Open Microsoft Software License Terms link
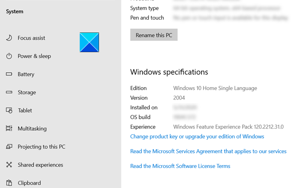Image resolution: width=300 pixels, height=188 pixels. (180, 166)
